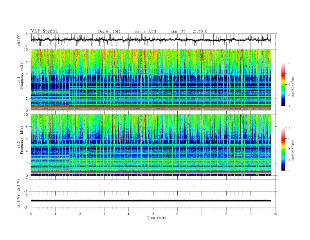This screenshot has height=240, width=310.
Task: Click the ch.2 spectrogram colorbar
Action: (283, 149)
